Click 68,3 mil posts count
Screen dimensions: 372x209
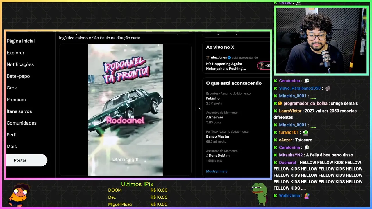tap(216, 142)
